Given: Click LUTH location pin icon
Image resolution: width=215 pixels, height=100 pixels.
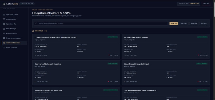Looking at the screenshot, I should pos(109,55).
